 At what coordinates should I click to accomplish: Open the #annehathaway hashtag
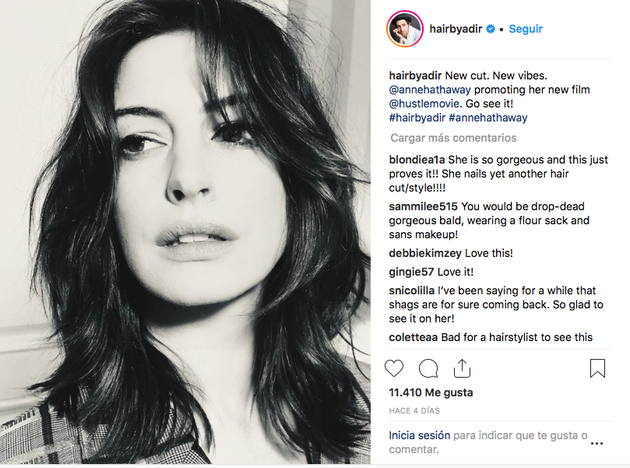click(x=487, y=118)
